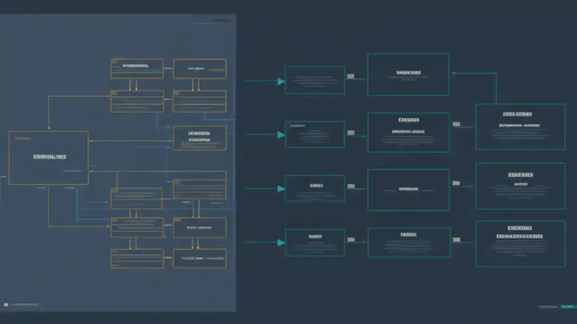The width and height of the screenshot is (577, 324).
Task: Select the center teal box in the second row
Action: click(408, 132)
